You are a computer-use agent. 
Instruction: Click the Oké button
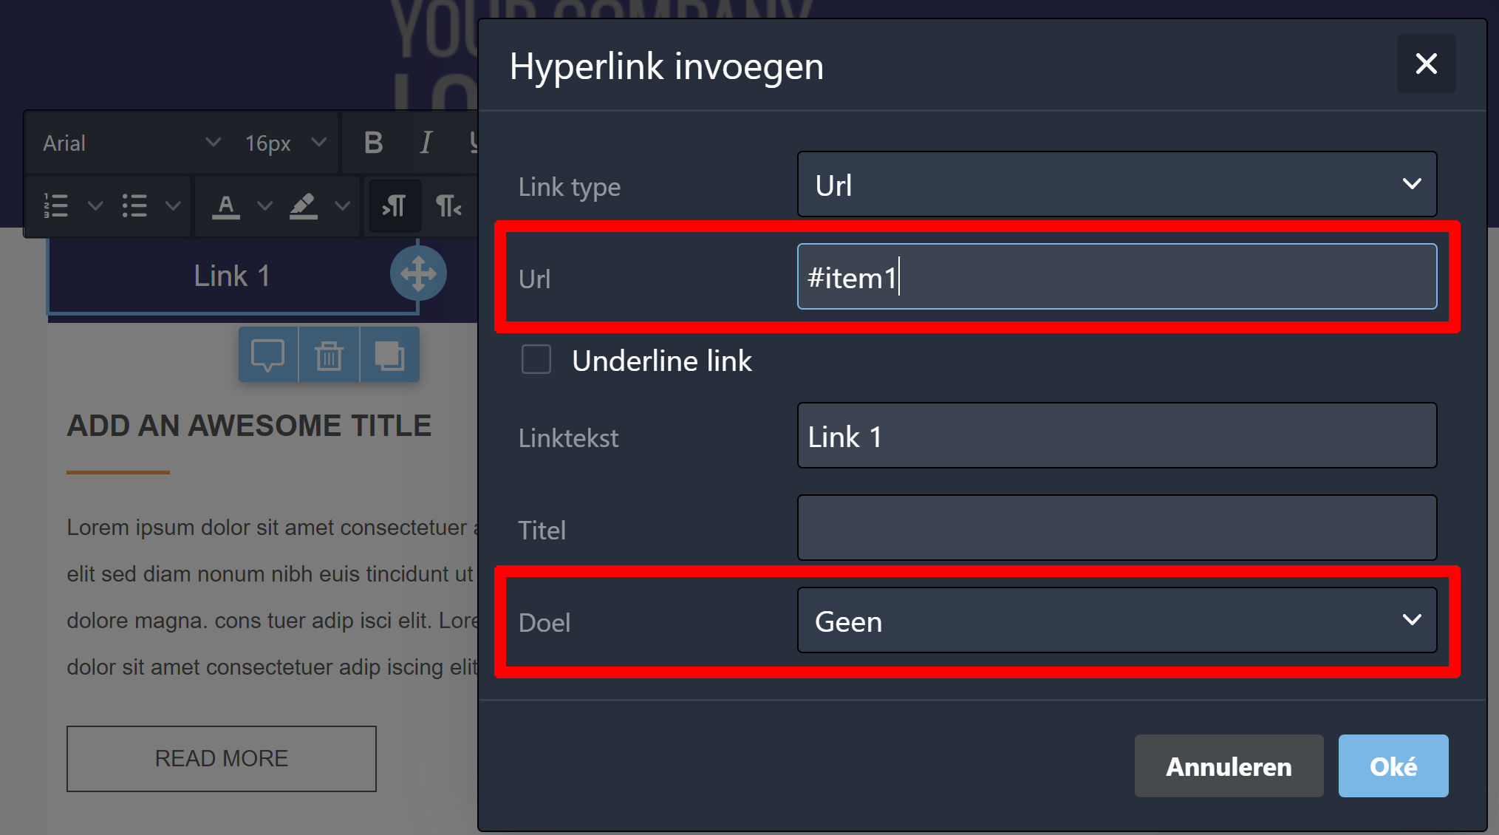click(x=1393, y=766)
